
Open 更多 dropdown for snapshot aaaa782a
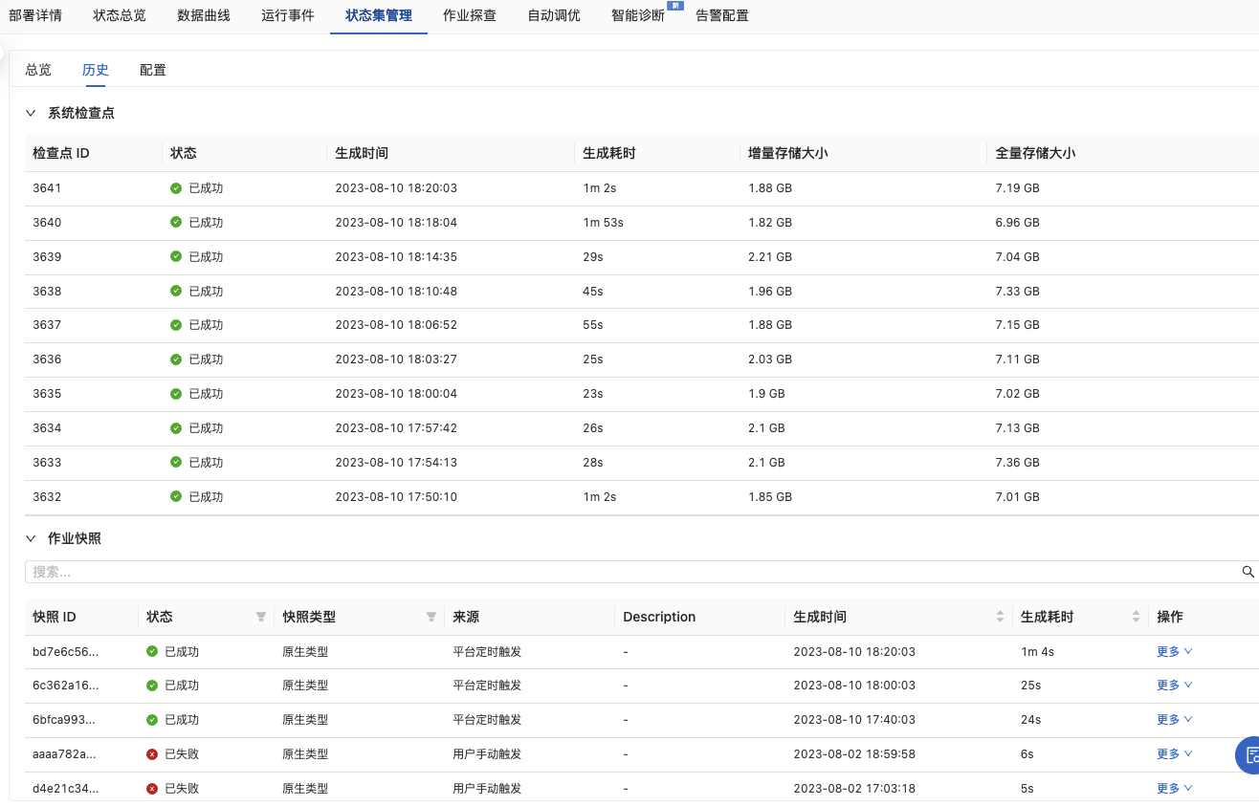[x=1175, y=754]
